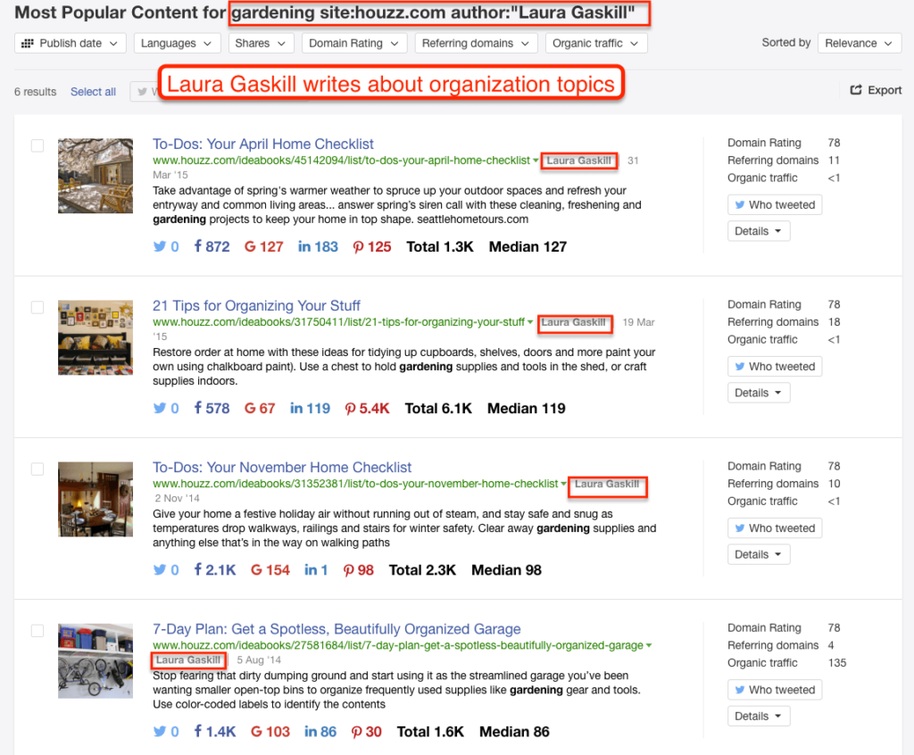Image resolution: width=914 pixels, height=755 pixels.
Task: Open Details dropdown for Organized Garage article
Action: (759, 716)
